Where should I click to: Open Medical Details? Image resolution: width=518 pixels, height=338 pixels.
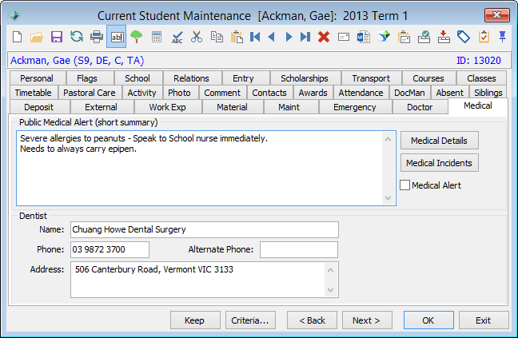pos(439,141)
